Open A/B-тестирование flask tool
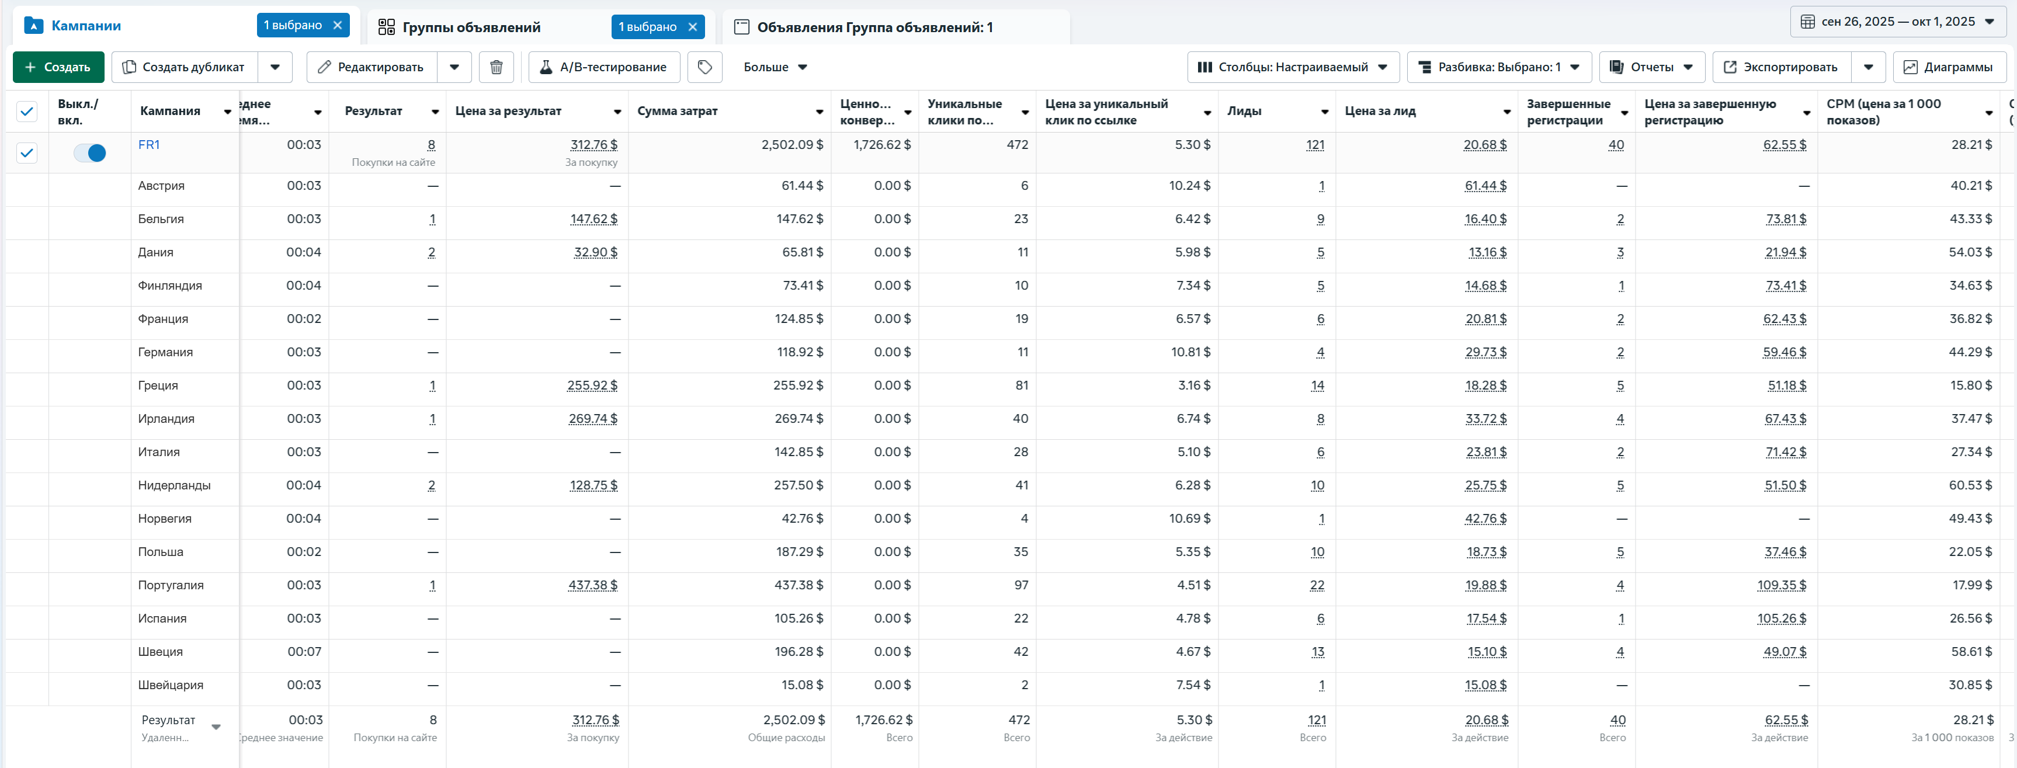Viewport: 2017px width, 768px height. [x=603, y=67]
